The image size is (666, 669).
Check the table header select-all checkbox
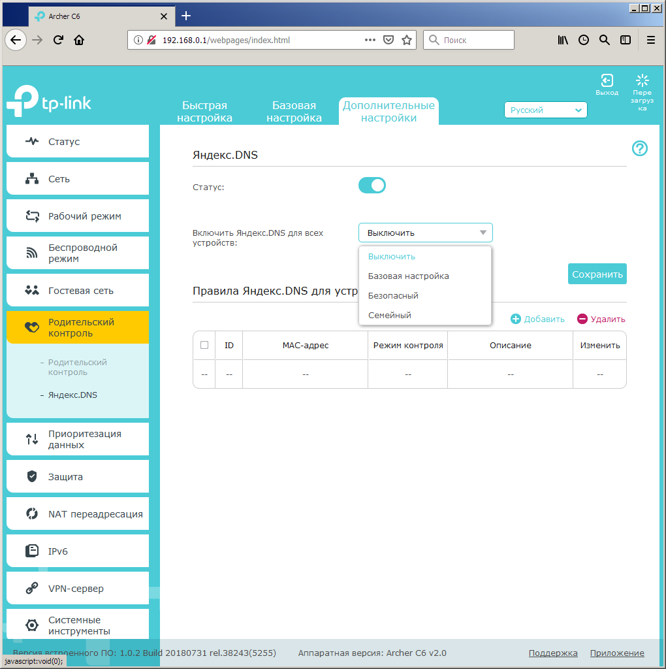point(204,345)
